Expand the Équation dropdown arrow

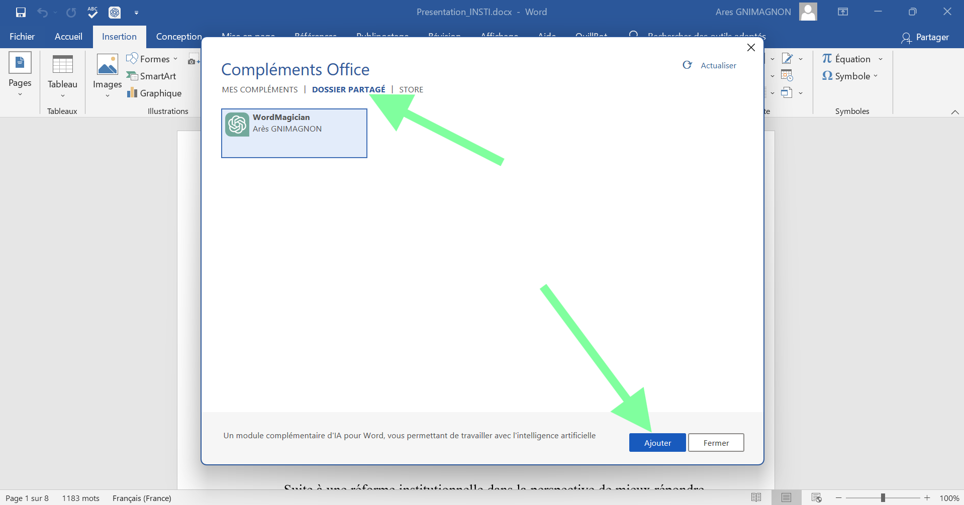point(881,59)
